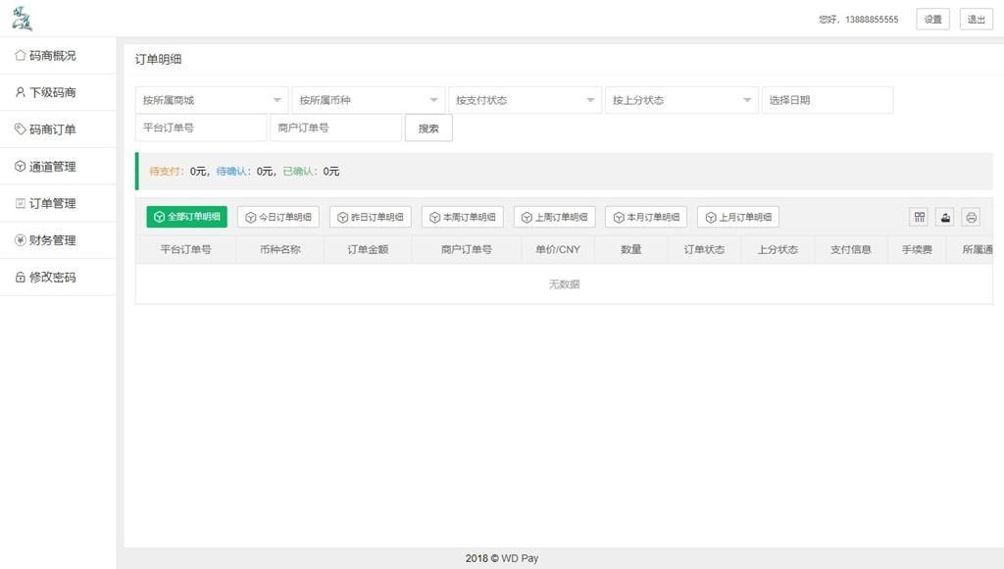Click the export icon in table toolbar

coord(945,217)
